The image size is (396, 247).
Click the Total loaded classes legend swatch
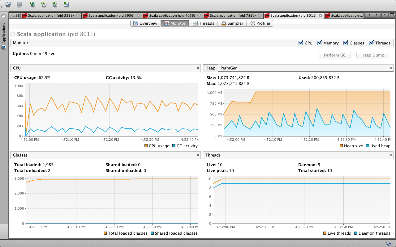(105, 233)
